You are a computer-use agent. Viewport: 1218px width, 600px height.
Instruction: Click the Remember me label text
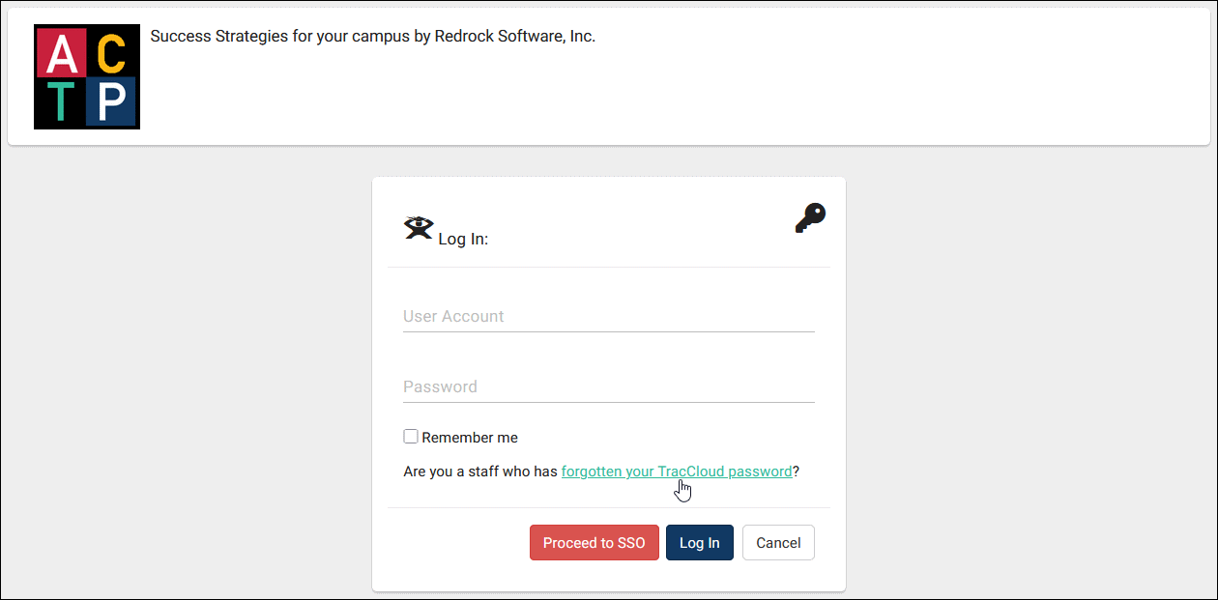tap(470, 438)
